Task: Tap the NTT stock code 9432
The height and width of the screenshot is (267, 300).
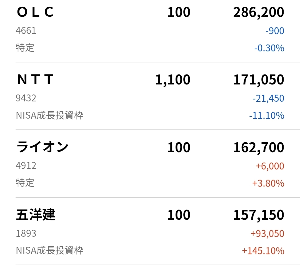Action: 26,98
